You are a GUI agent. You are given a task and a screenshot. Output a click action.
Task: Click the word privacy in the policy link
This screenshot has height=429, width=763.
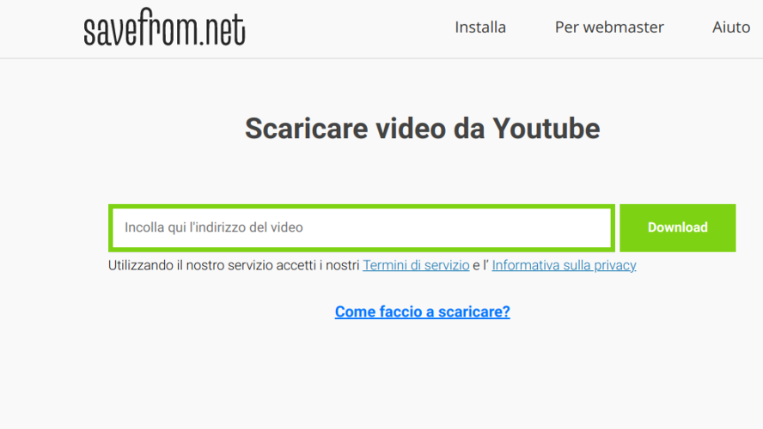point(615,266)
